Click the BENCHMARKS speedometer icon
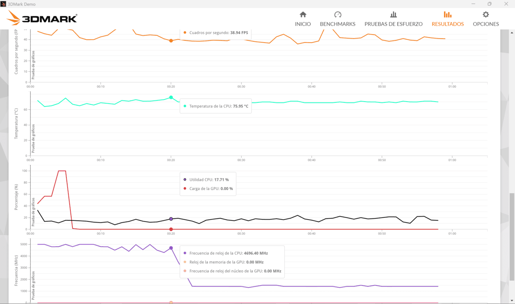This screenshot has height=304, width=515. point(338,14)
